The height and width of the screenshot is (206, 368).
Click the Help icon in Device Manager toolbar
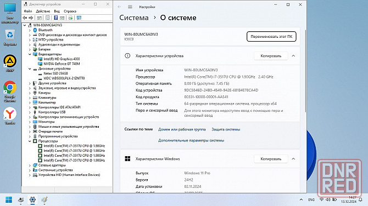click(56, 18)
